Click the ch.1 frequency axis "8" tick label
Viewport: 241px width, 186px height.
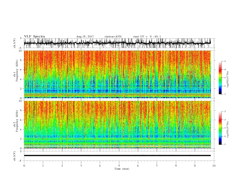21,60
